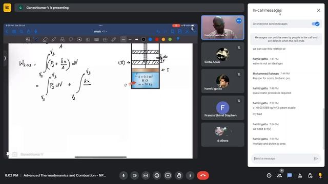The width and height of the screenshot is (328, 184).
Task: Click the meeting title Advanced Thermodynamics and Combustion
Action: tap(65, 175)
